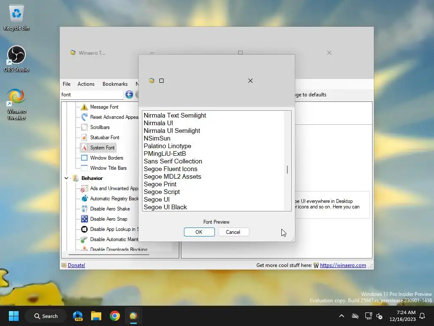
Task: Show hidden tray icons chevron
Action: point(342,316)
